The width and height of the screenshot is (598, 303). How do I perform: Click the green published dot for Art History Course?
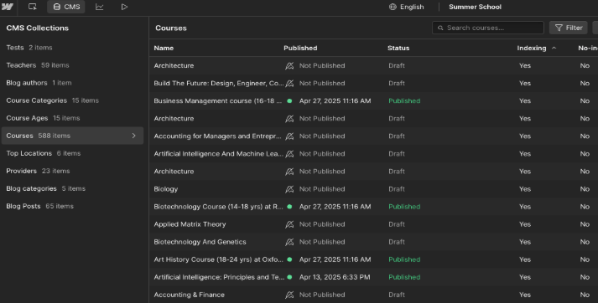click(x=289, y=259)
